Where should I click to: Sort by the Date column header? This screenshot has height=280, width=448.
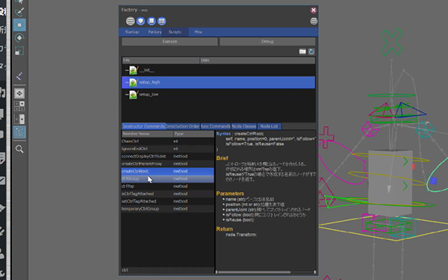tap(258, 60)
